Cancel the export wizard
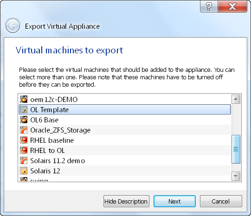251x216 pixels. pos(221,201)
